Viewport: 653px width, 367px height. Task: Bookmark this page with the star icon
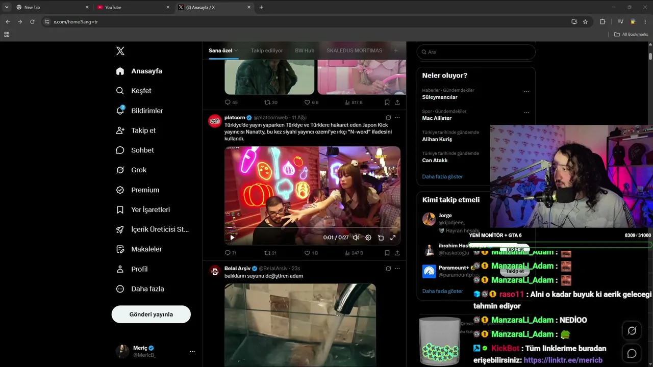[x=585, y=22]
